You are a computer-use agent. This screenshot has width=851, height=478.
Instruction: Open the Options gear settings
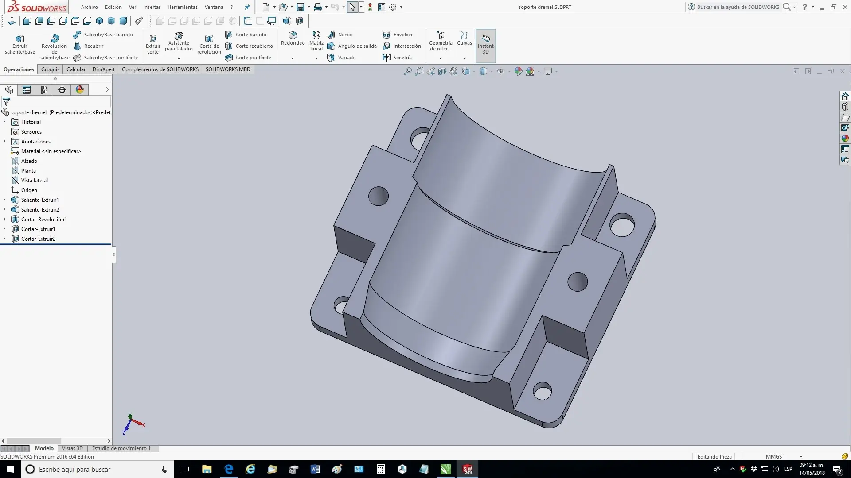(393, 7)
